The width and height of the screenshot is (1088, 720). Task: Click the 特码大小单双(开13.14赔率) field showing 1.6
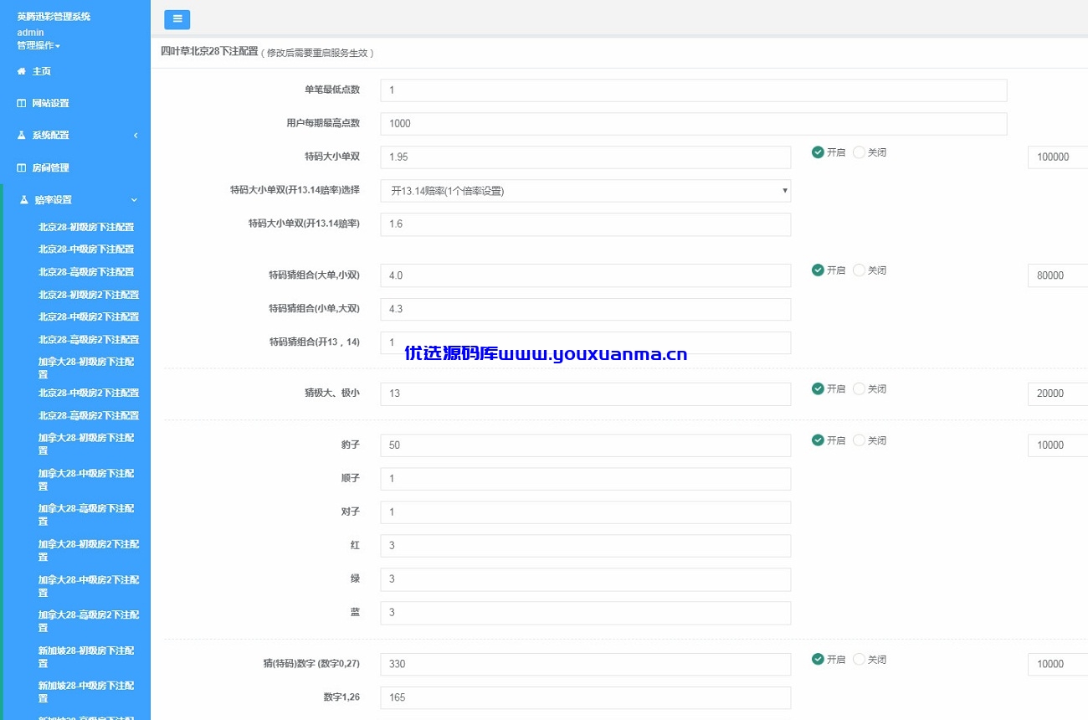pyautogui.click(x=586, y=224)
